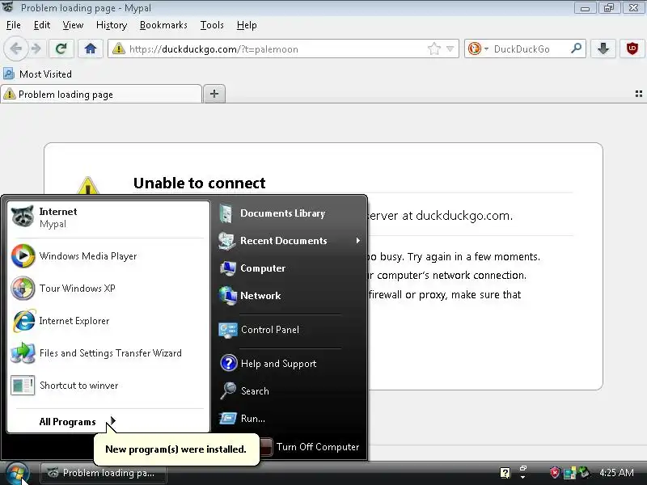Click the Unable to connect heading
This screenshot has height=485, width=647.
coord(199,183)
